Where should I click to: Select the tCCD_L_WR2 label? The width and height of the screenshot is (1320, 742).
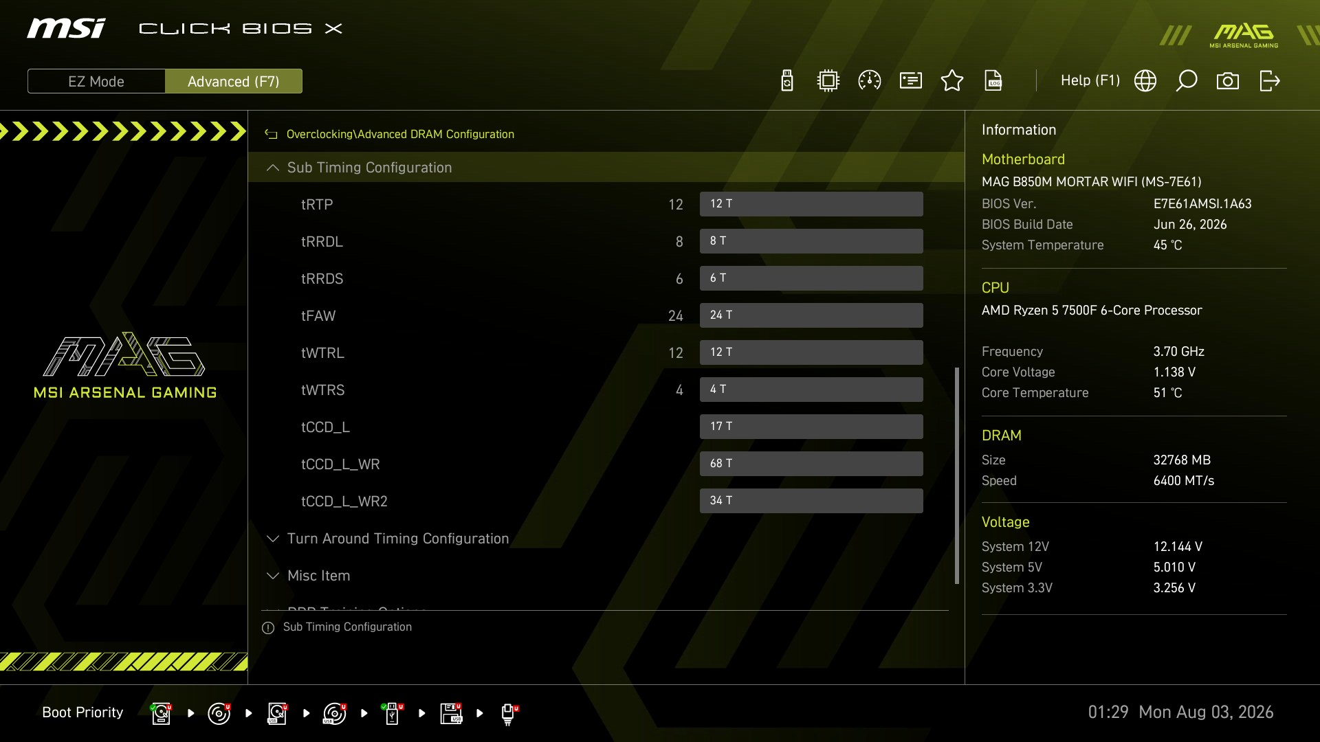tap(344, 502)
